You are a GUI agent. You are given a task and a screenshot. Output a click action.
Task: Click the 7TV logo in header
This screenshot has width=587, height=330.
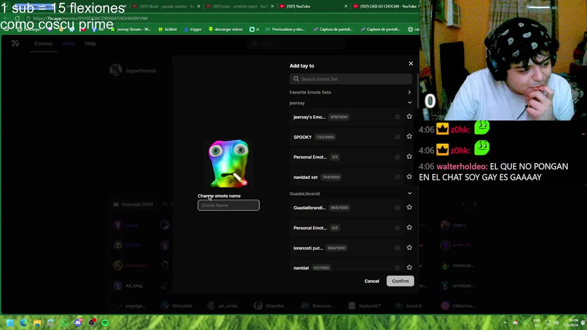pos(15,44)
